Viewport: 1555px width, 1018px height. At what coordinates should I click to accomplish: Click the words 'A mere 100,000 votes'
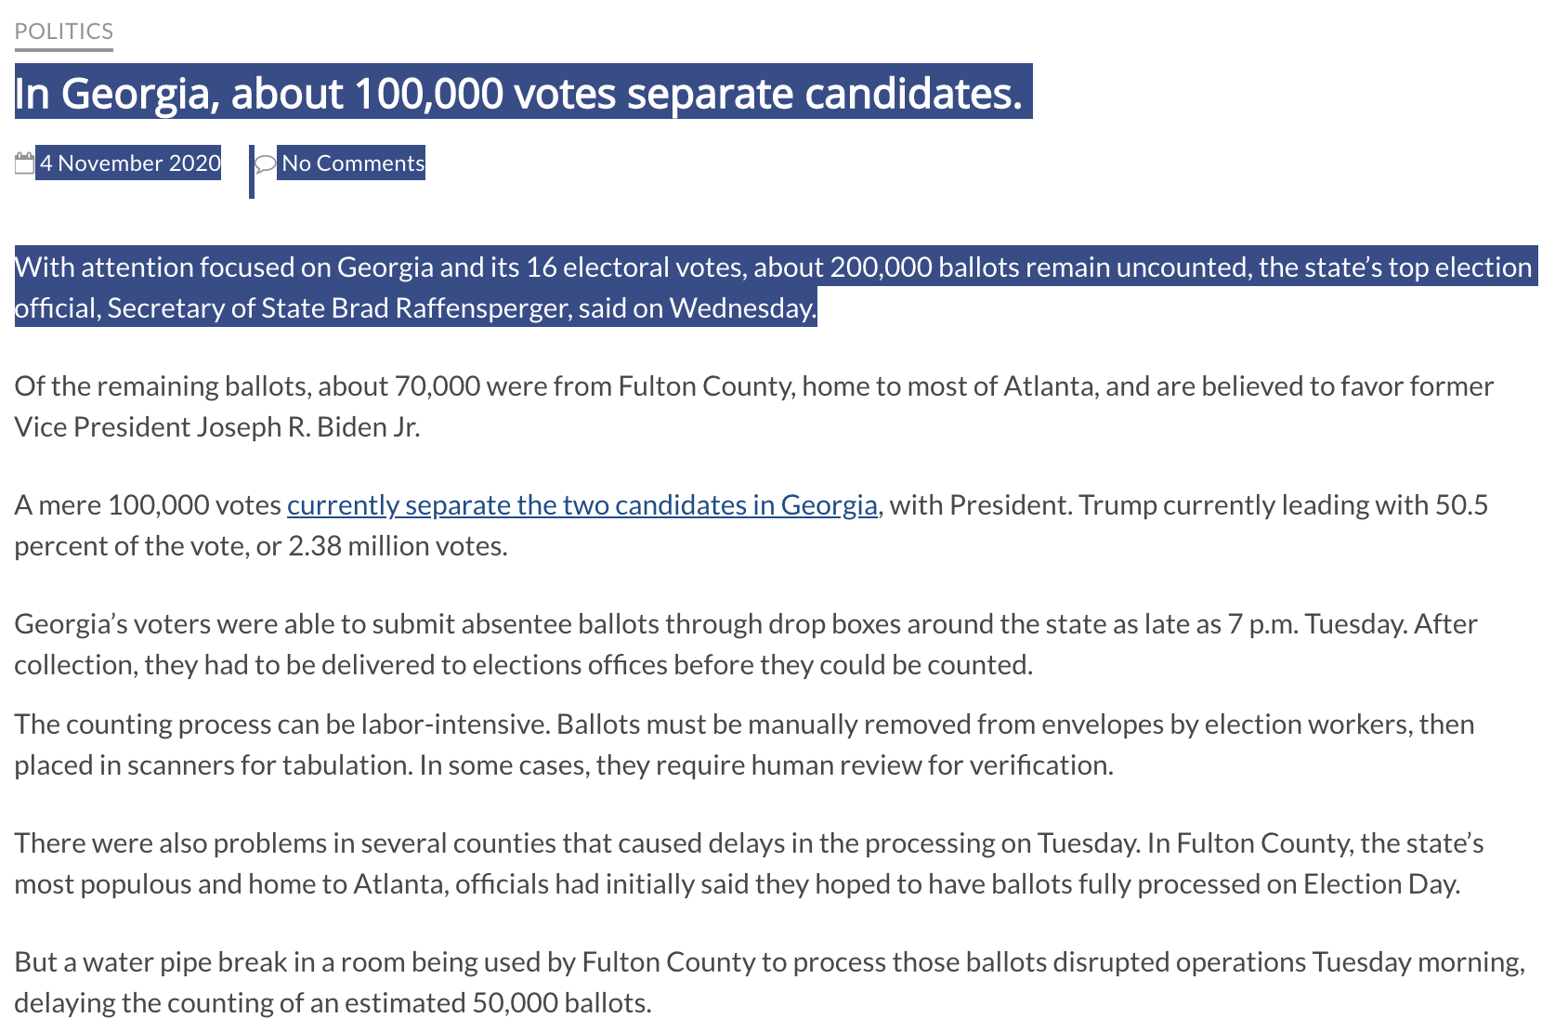click(x=148, y=505)
